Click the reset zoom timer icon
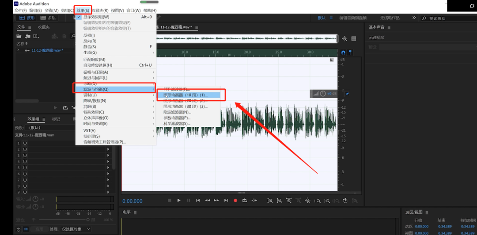Image resolution: width=477 pixels, height=235 pixels. pos(345,200)
